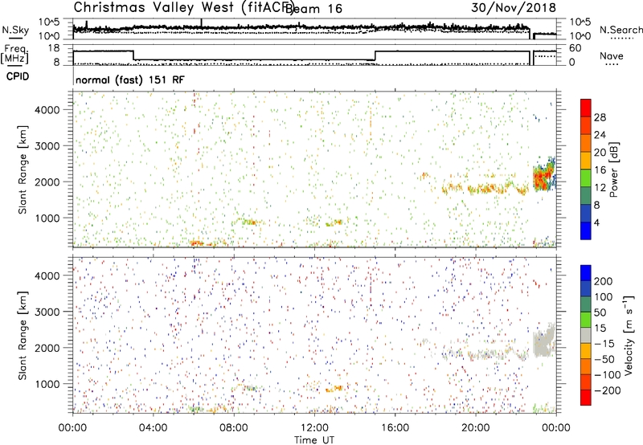Click the "N.Search" legend label
This screenshot has width=643, height=445.
point(620,30)
